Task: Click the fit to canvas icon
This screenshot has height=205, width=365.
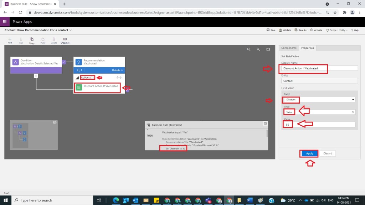Action: [268, 49]
